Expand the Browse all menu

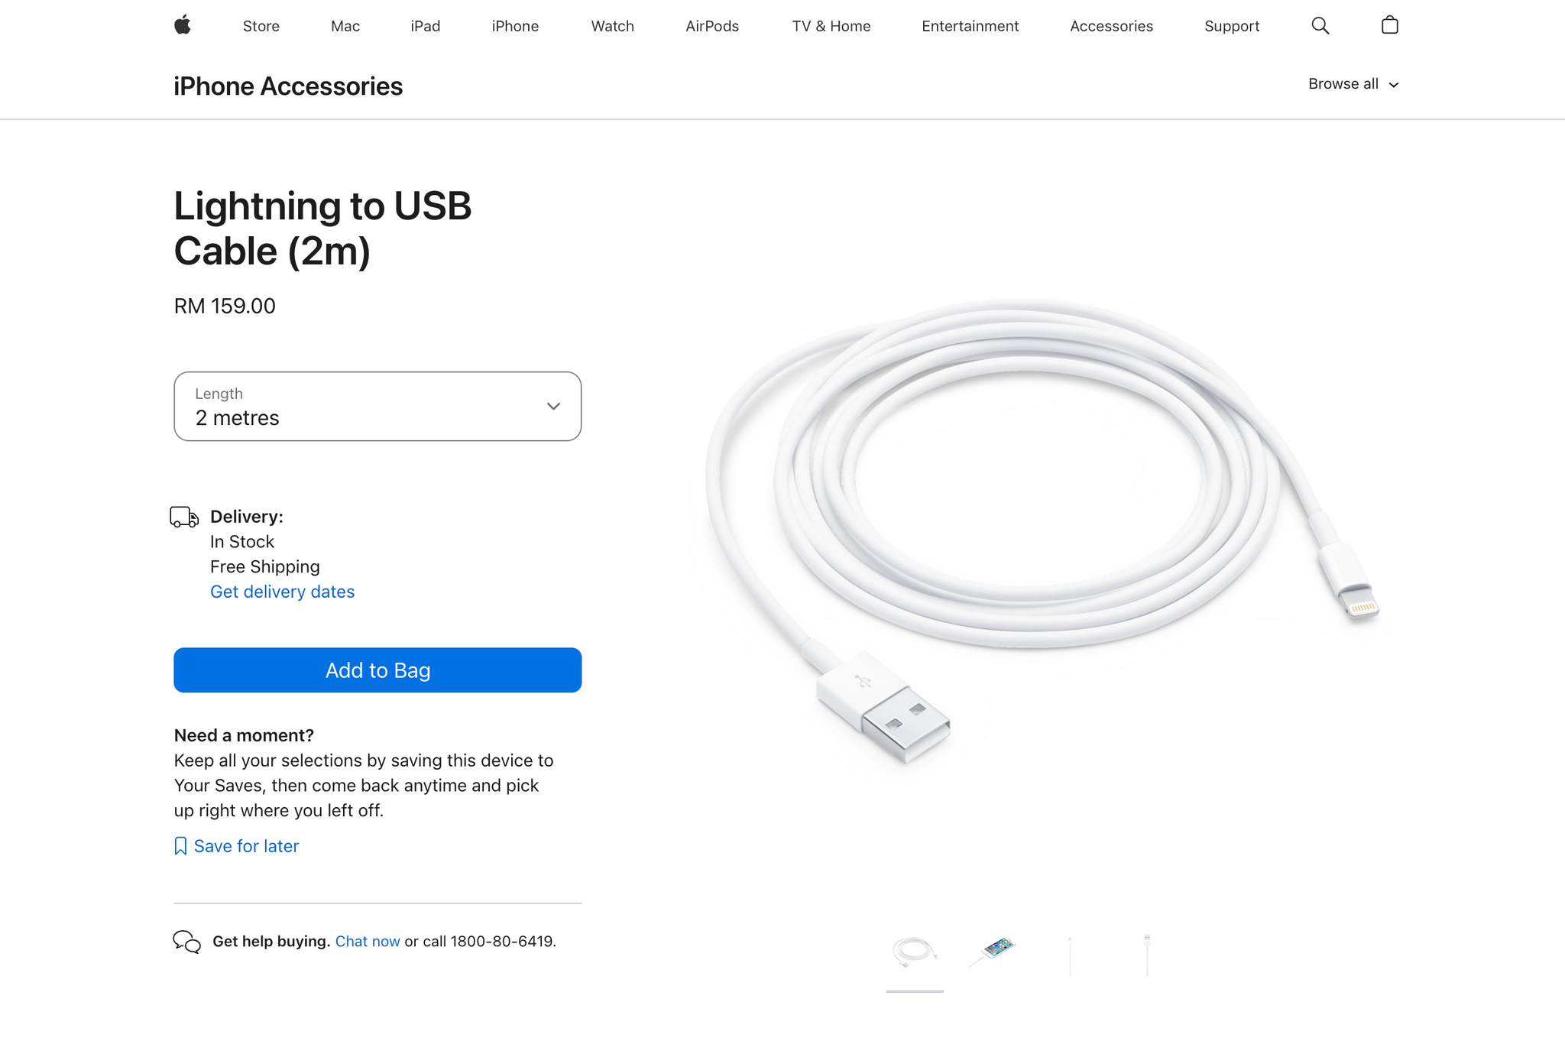click(1353, 84)
